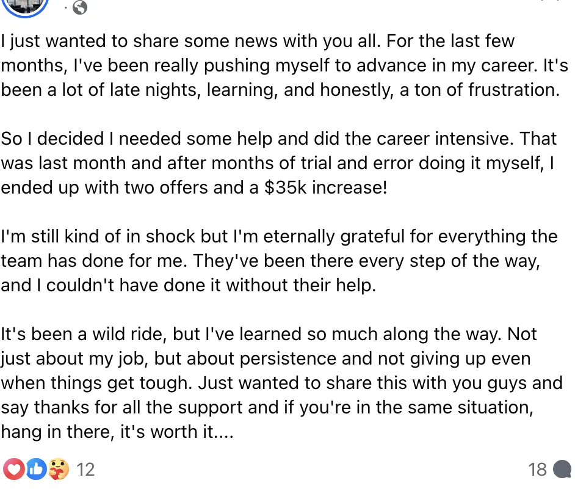Open the comments via the speech bubble icon
575x491 pixels.
[562, 469]
